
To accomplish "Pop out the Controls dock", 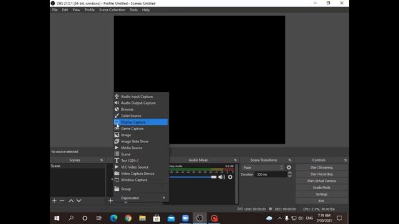I will 345,160.
